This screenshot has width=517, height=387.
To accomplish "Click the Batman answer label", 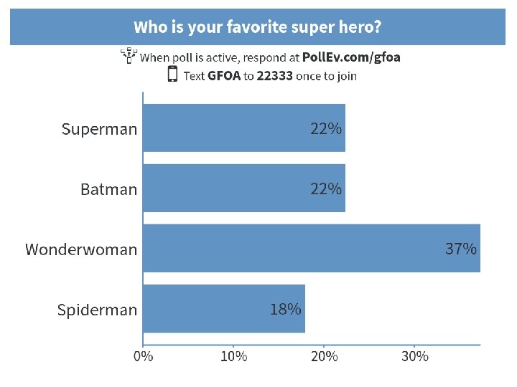I will (x=109, y=189).
